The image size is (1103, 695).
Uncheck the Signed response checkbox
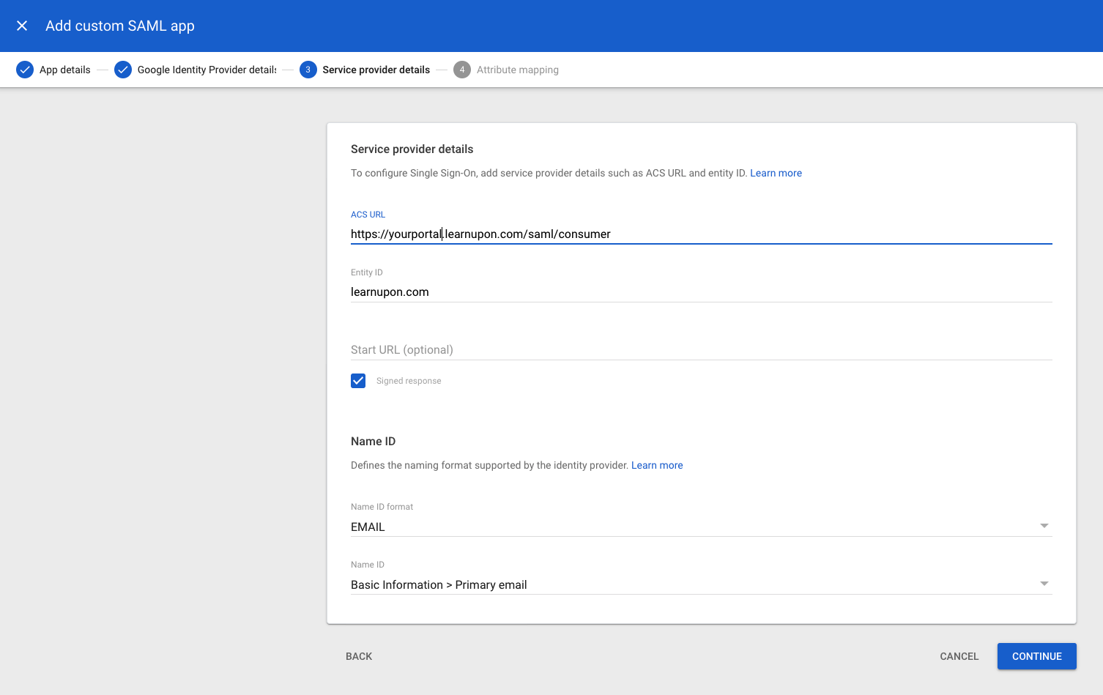[358, 381]
